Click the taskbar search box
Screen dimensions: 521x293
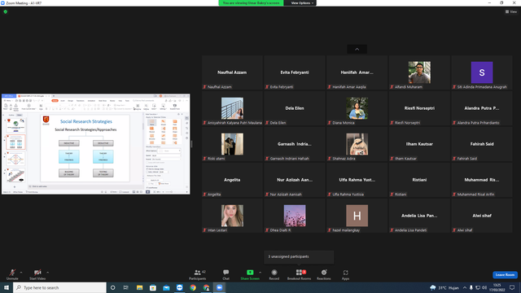pyautogui.click(x=59, y=287)
